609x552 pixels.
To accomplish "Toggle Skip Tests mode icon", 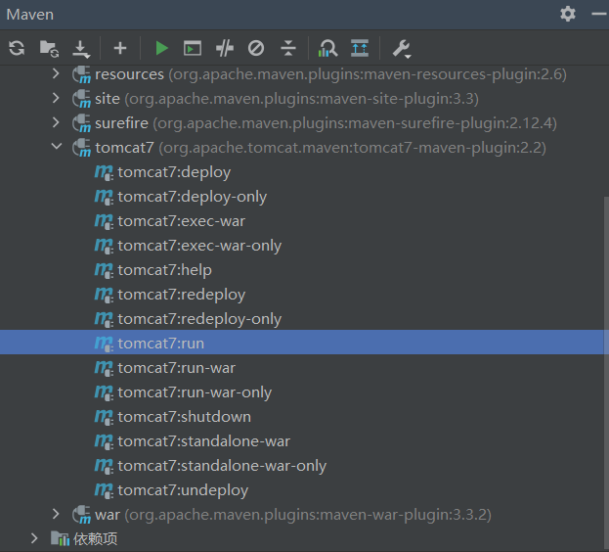I will click(x=256, y=48).
